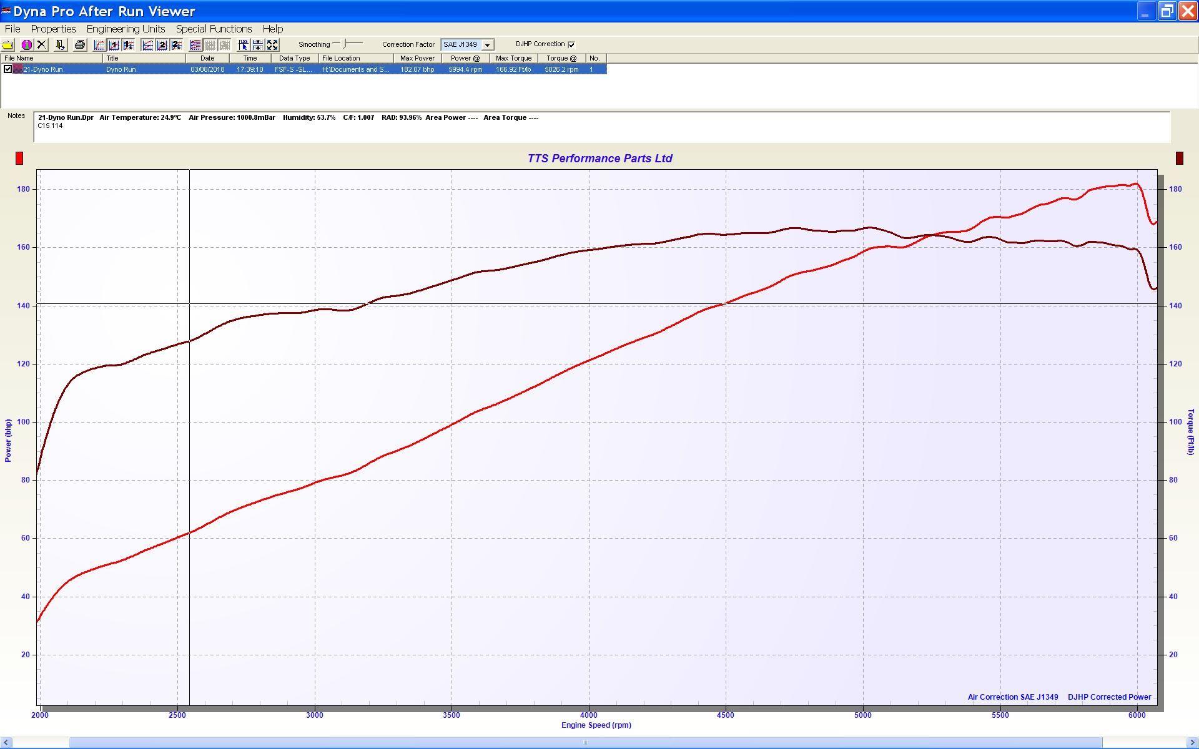The height and width of the screenshot is (749, 1199).
Task: Sort by Max Power column header
Action: 417,58
